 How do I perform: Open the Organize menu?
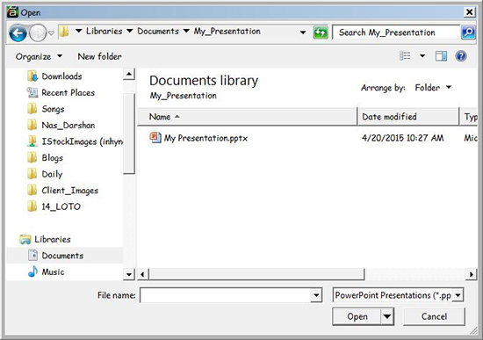(39, 56)
